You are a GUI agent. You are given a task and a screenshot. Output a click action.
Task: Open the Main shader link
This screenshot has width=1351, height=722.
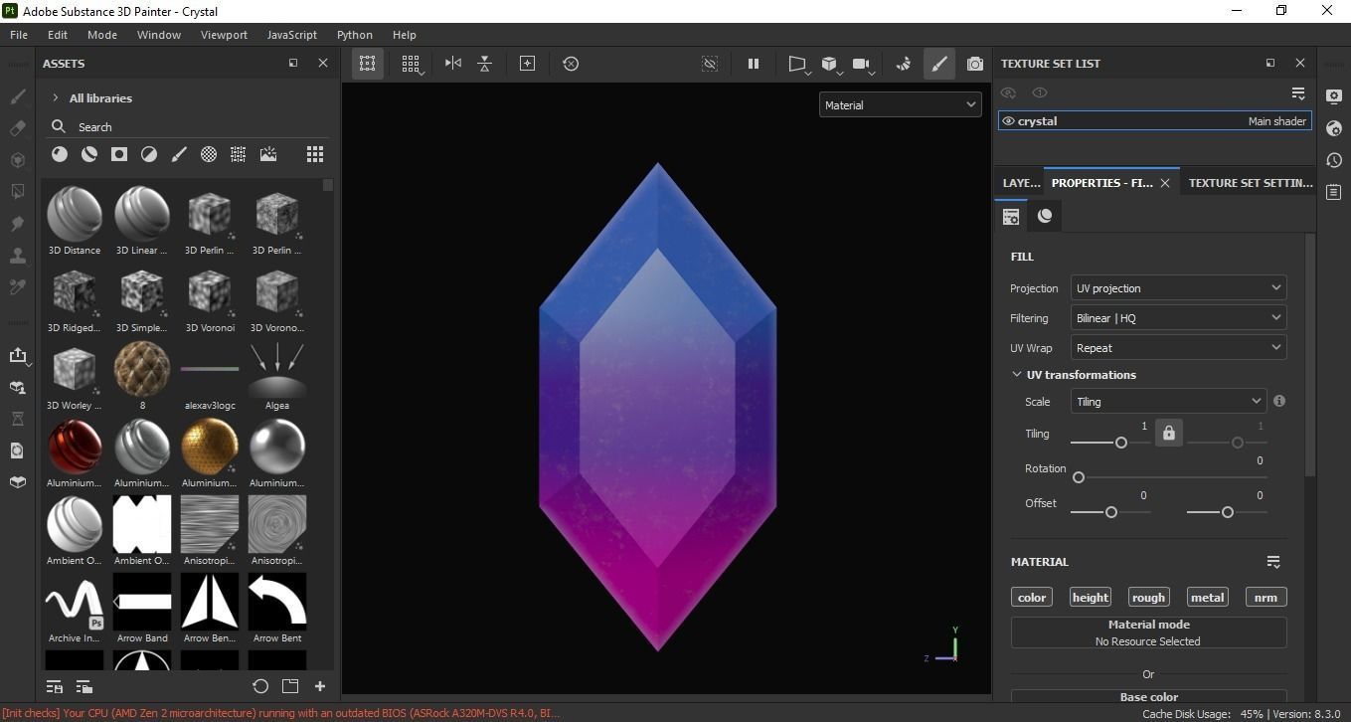pyautogui.click(x=1277, y=121)
